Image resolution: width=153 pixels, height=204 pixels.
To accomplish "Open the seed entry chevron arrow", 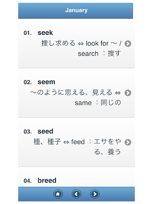I will click(x=128, y=142).
